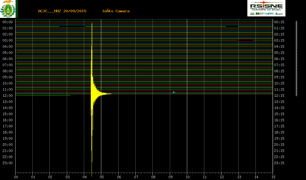This screenshot has height=180, width=306.
Task: Select the 23:00 row label on left
Action: (7, 163)
